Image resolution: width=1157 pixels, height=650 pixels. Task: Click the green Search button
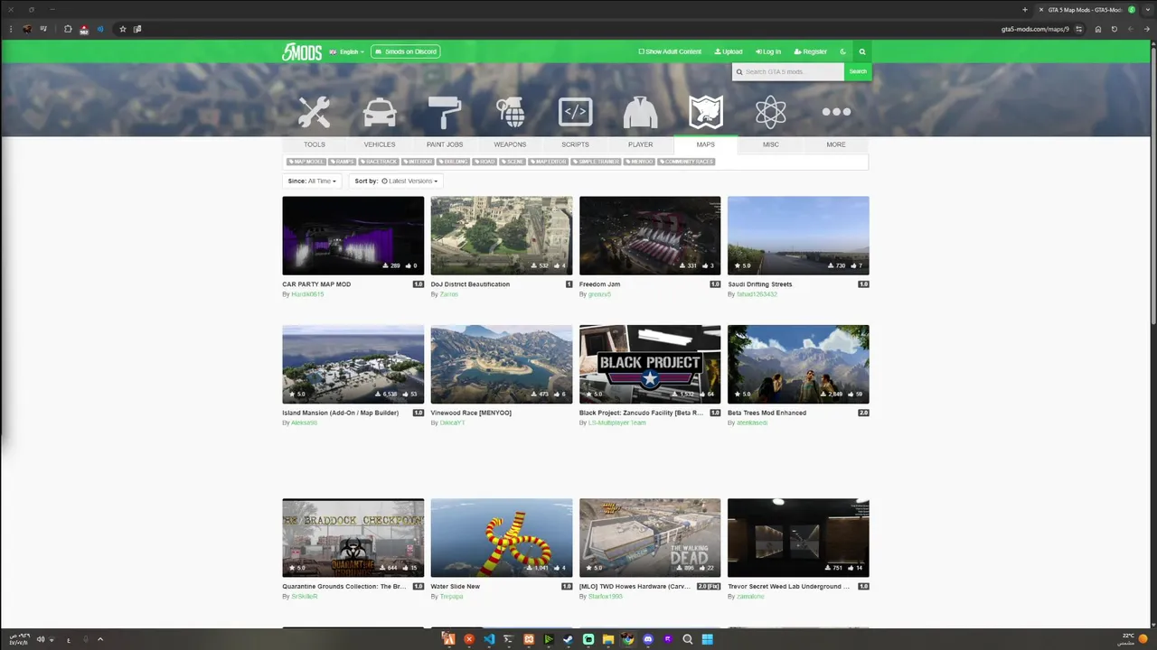[x=858, y=71]
